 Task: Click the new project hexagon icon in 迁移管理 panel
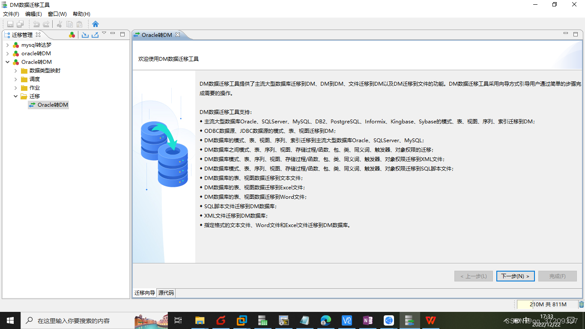(x=72, y=35)
